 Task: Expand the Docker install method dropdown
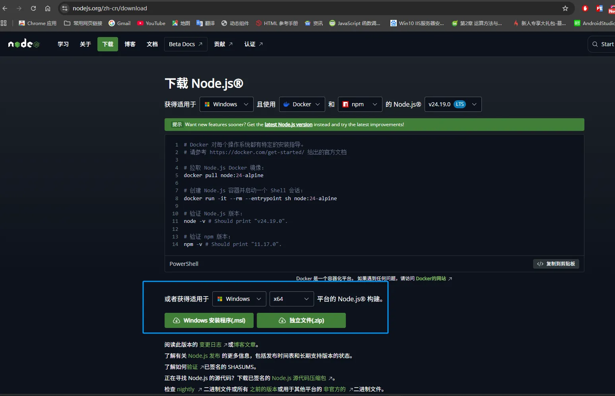point(302,104)
